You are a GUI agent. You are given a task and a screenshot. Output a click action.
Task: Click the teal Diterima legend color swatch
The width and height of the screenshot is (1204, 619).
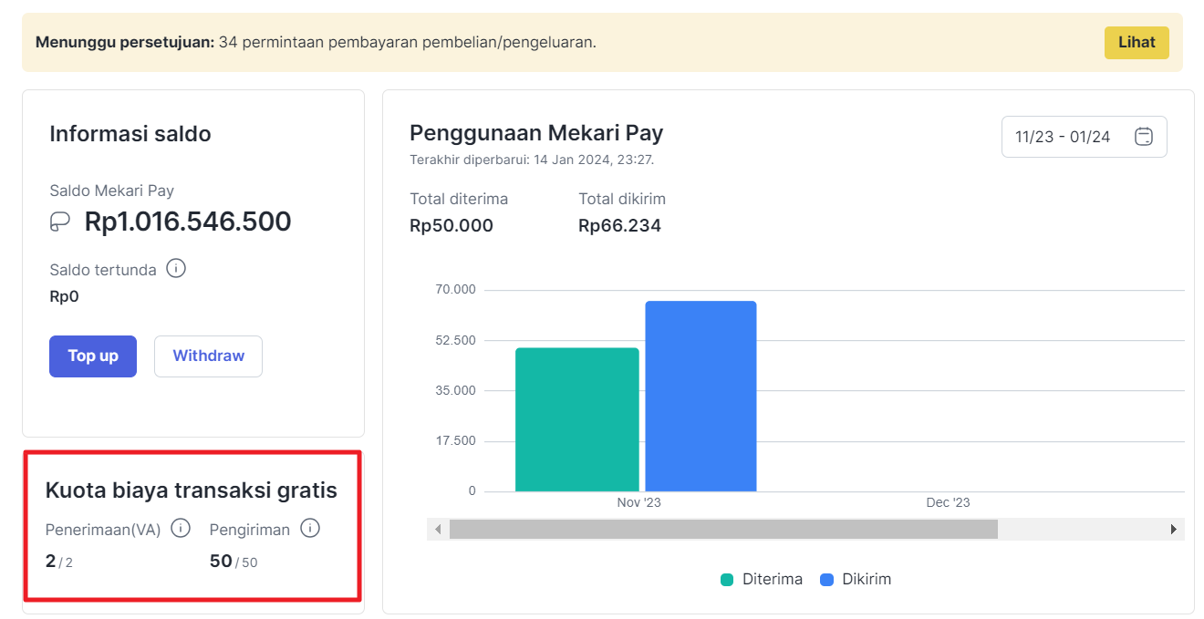727,580
